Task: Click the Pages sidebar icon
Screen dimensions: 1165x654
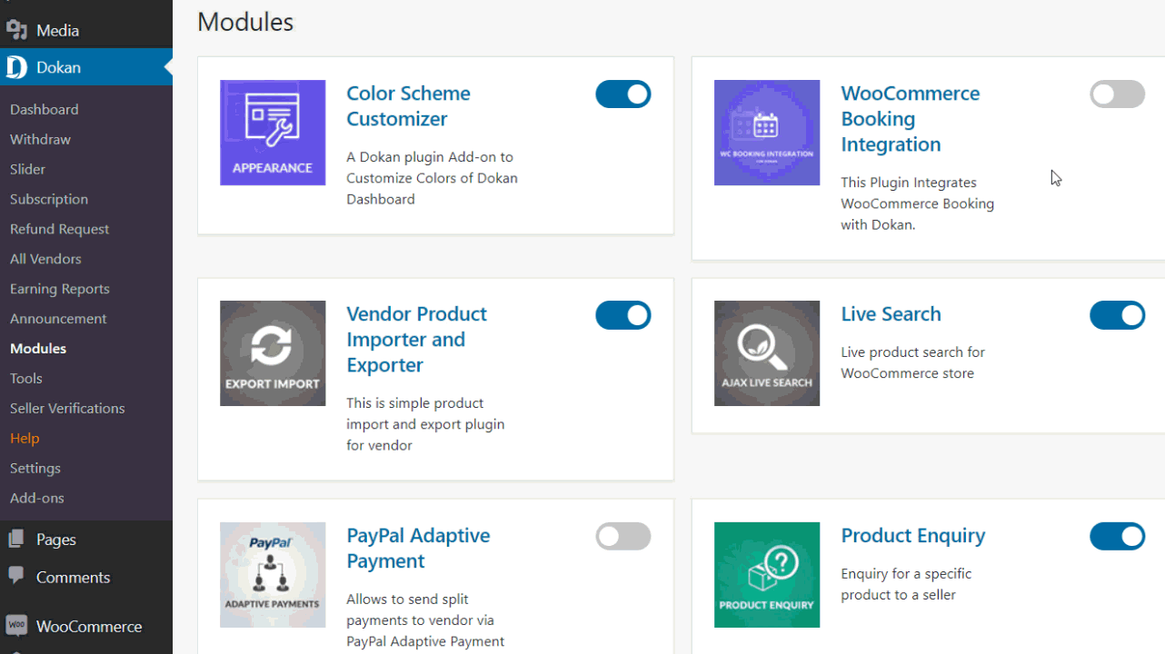Action: tap(16, 540)
